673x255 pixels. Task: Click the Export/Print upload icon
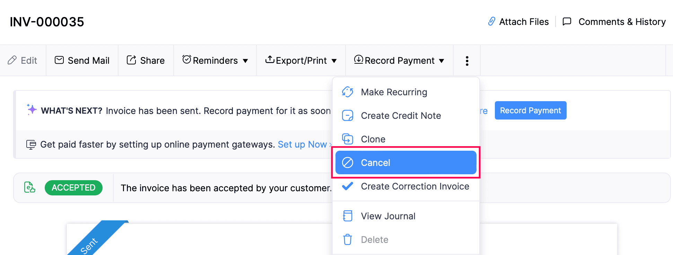[x=270, y=60]
